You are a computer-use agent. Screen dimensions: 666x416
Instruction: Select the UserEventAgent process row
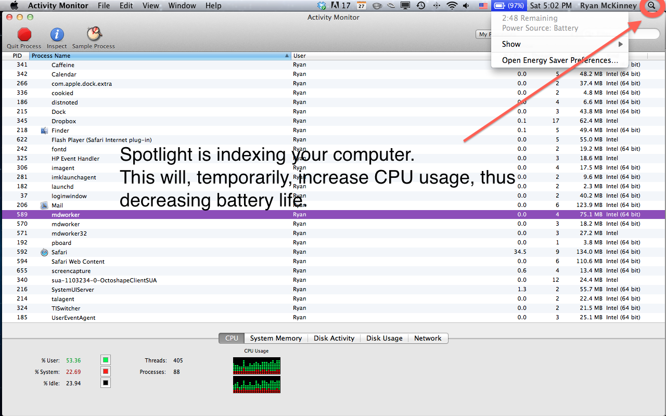(x=333, y=317)
